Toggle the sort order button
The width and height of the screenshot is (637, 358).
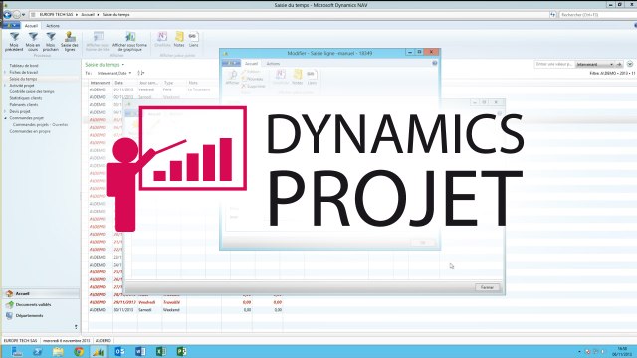(141, 73)
